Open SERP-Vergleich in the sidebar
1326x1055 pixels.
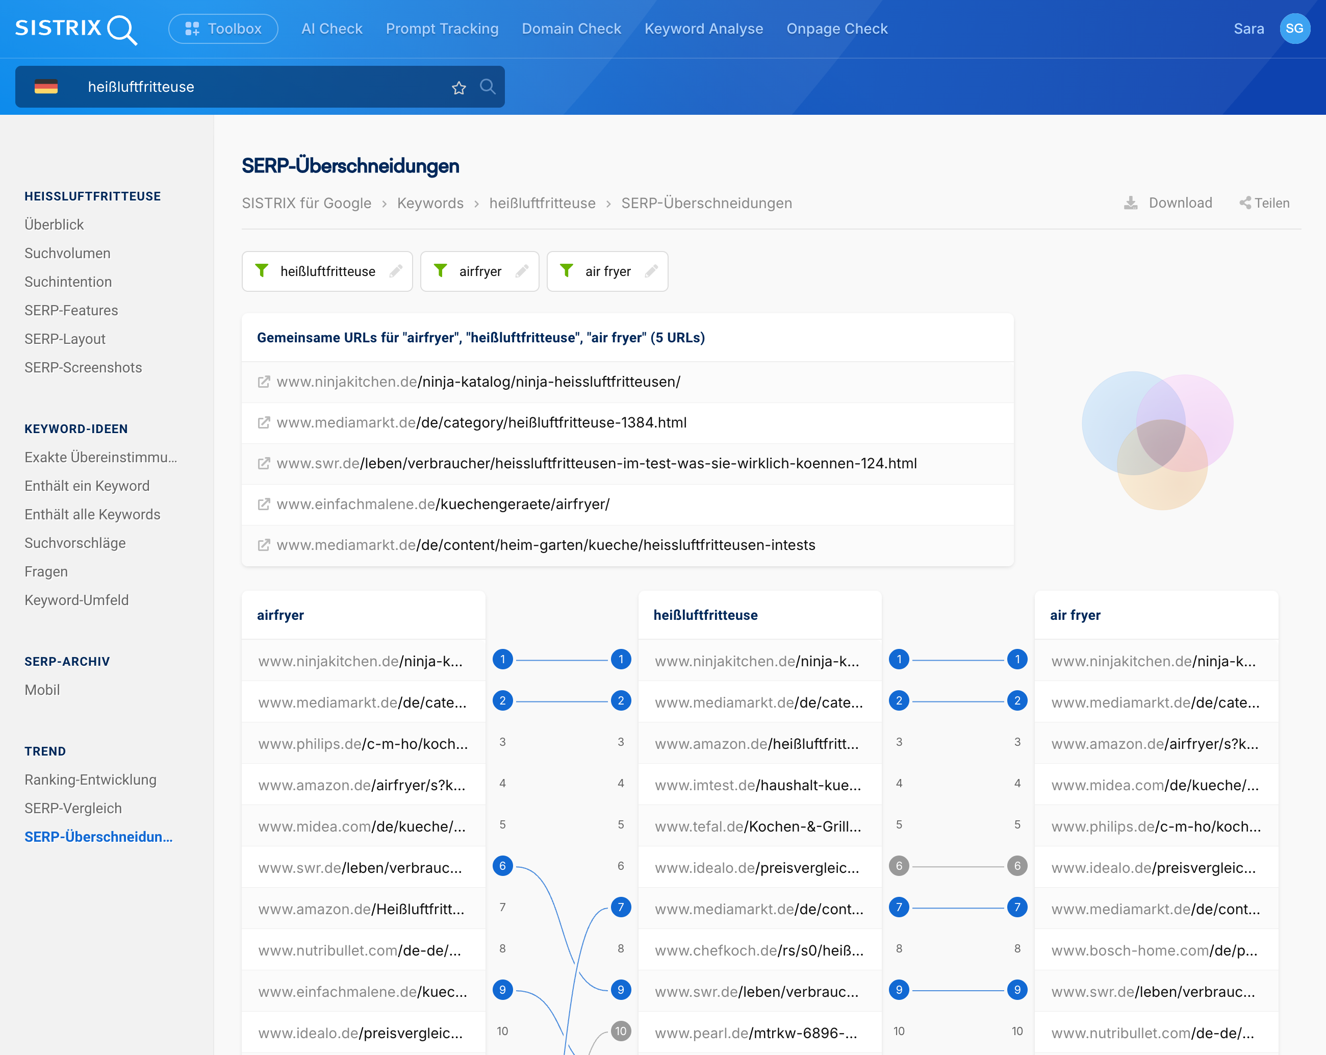coord(73,808)
